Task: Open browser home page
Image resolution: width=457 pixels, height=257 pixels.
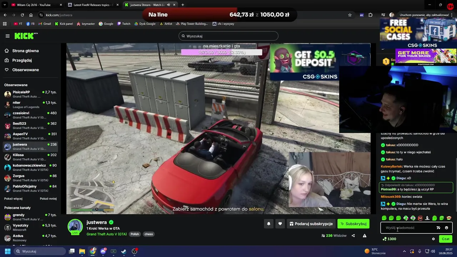Action: pos(31,15)
